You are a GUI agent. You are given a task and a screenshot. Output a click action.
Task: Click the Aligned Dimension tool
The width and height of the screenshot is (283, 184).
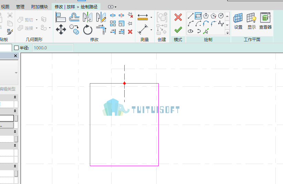(143, 29)
